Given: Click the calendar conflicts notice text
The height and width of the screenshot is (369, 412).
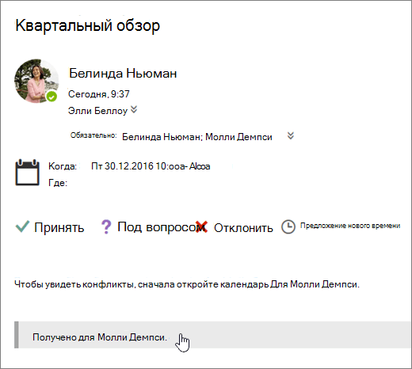Looking at the screenshot, I should coord(187,284).
